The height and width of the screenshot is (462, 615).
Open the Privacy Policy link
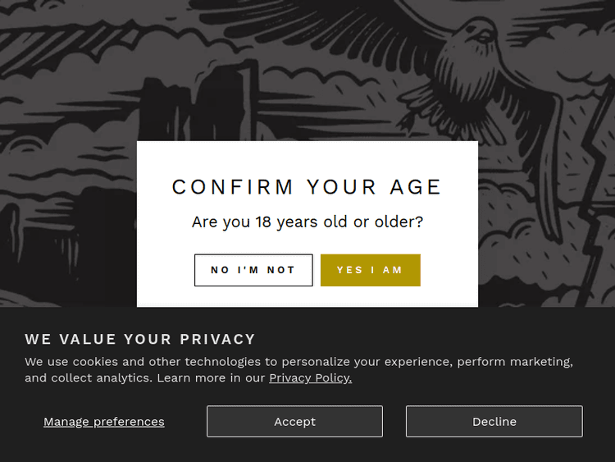[x=310, y=378]
